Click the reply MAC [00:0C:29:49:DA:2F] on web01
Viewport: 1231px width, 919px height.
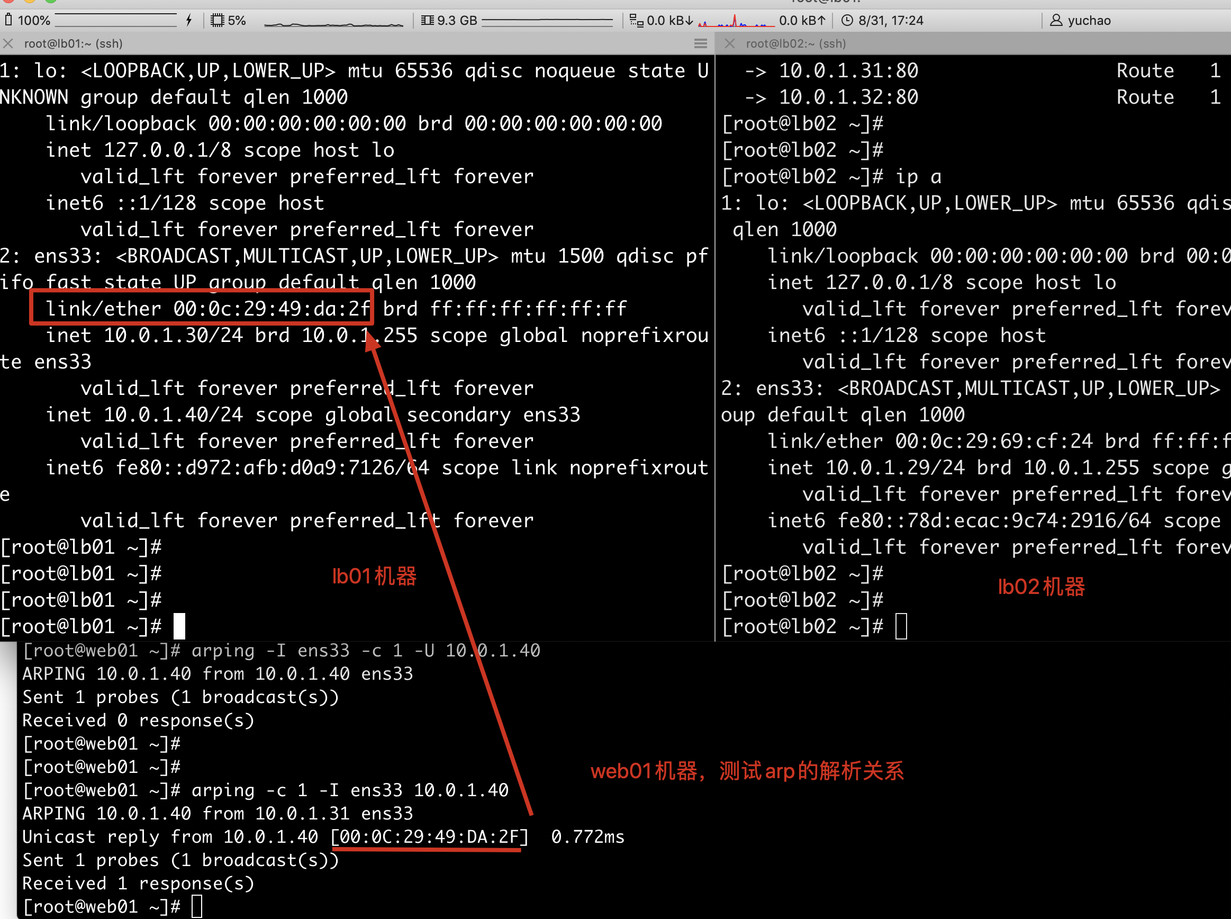click(x=429, y=837)
